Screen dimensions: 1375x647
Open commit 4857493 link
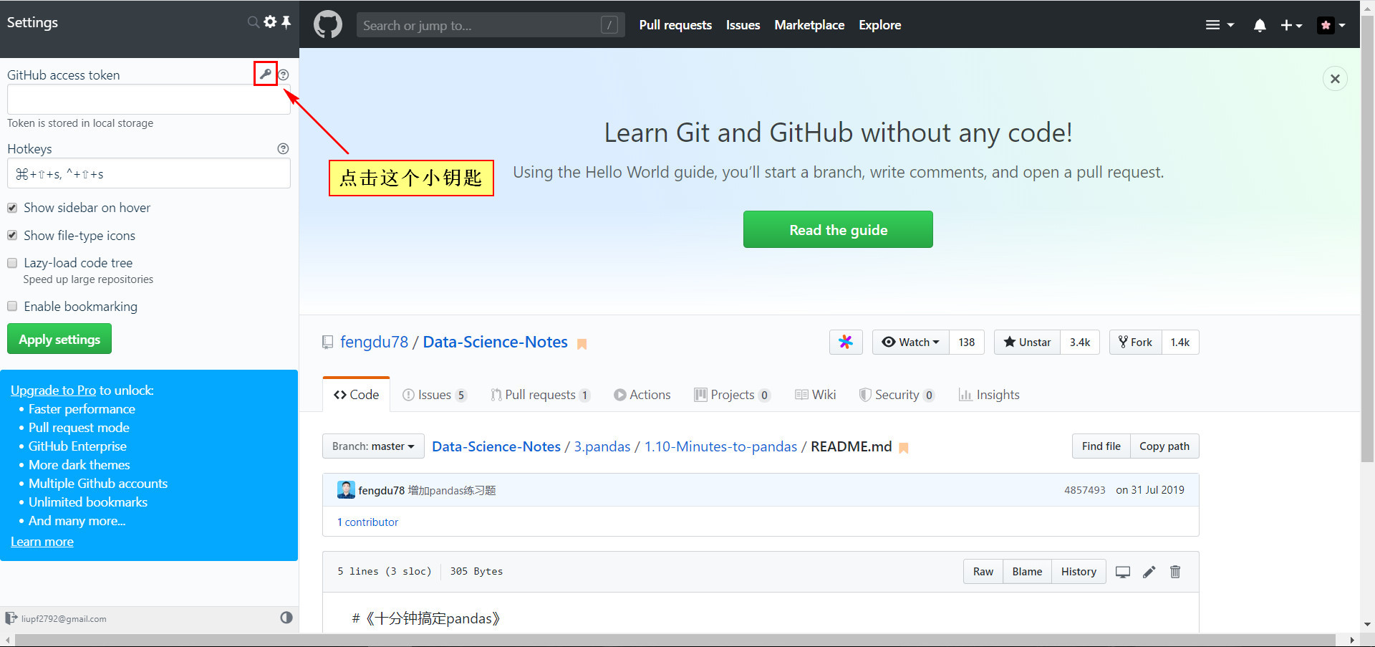click(1084, 490)
